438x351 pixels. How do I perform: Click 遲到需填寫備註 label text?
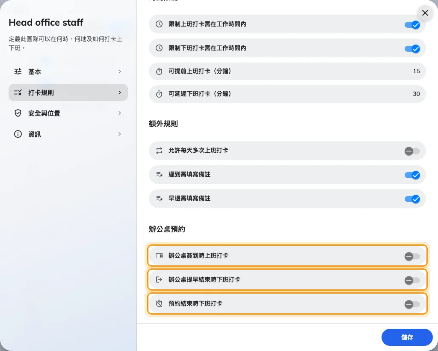pyautogui.click(x=189, y=174)
